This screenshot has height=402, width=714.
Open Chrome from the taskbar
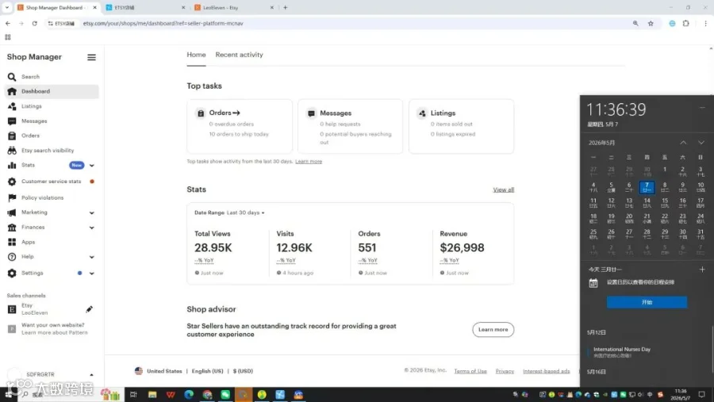(x=207, y=395)
